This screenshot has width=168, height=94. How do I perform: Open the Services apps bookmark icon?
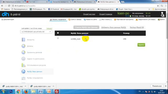[x=2, y=9]
